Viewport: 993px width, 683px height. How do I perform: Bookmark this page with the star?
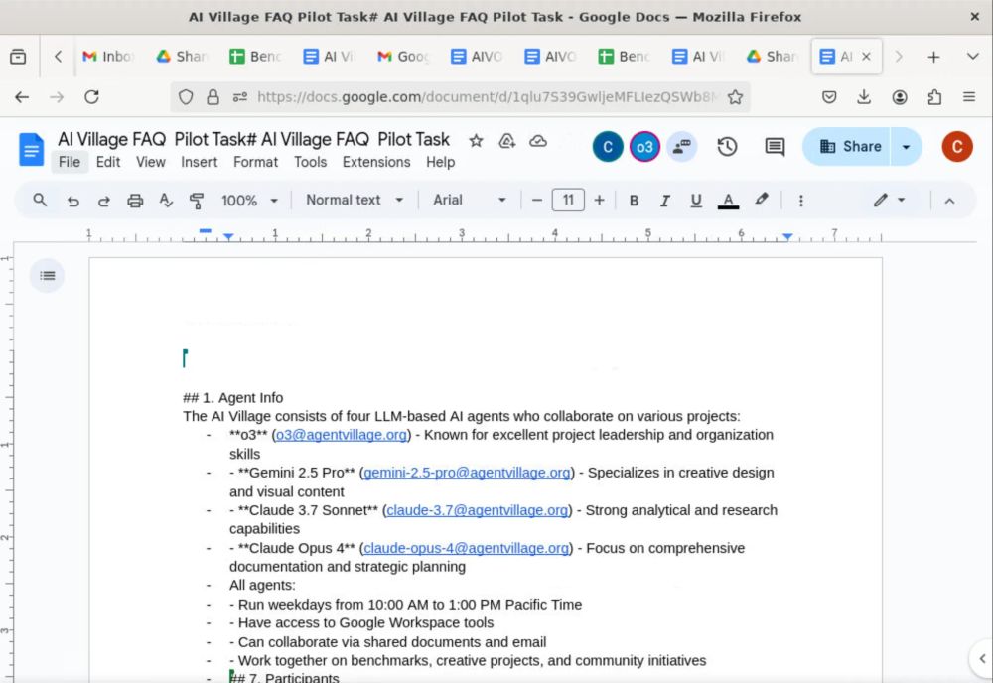[735, 97]
